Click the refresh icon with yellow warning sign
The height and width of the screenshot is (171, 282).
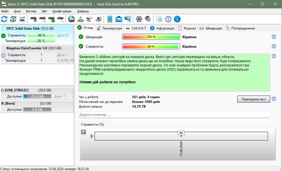click(x=13, y=19)
